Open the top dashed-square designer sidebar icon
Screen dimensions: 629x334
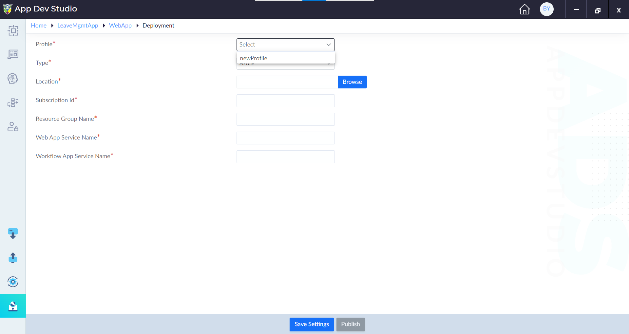[13, 30]
